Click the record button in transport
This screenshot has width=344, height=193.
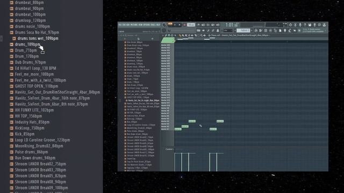(x=184, y=25)
